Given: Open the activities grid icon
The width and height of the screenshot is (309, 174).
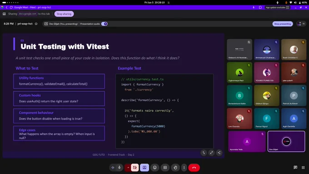Looking at the screenshot, I should pyautogui.click(x=303, y=168).
